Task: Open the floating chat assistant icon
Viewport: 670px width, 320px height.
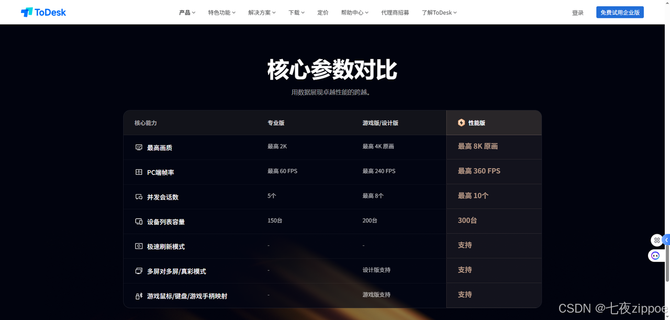Action: pos(655,256)
